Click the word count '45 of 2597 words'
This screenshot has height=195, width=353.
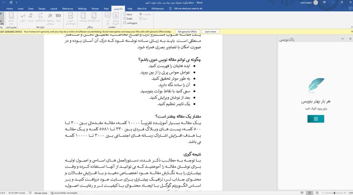17,193
